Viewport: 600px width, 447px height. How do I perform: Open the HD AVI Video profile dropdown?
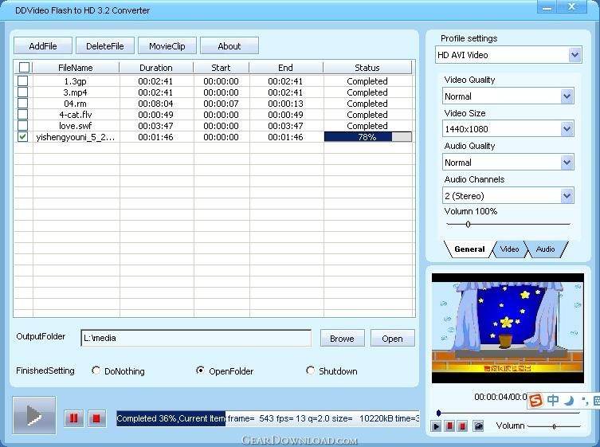click(x=575, y=55)
